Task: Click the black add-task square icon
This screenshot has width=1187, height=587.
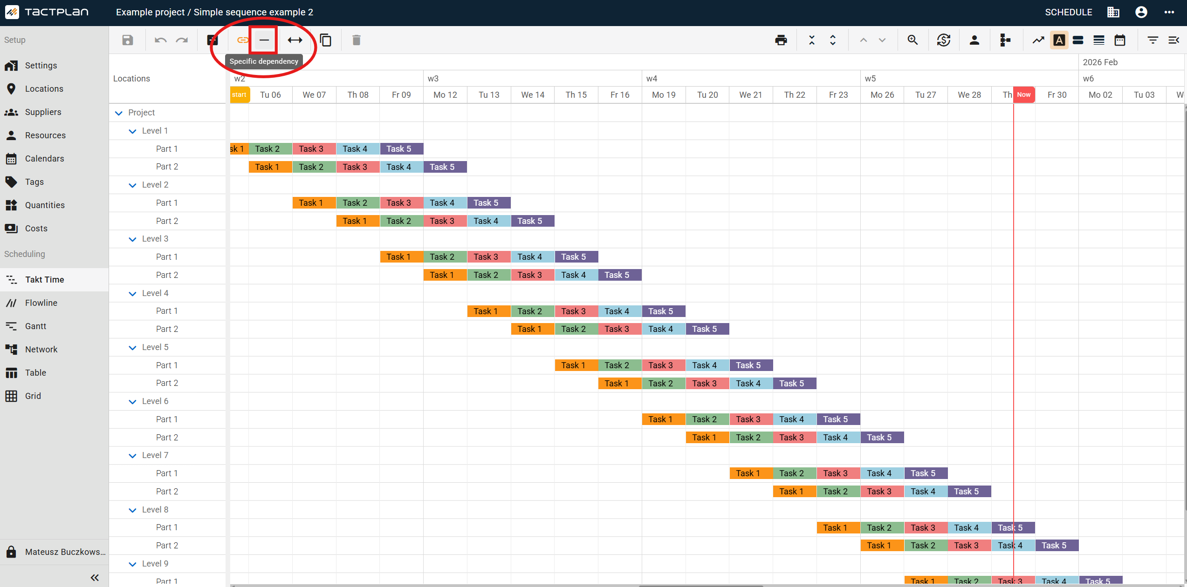Action: [x=213, y=40]
